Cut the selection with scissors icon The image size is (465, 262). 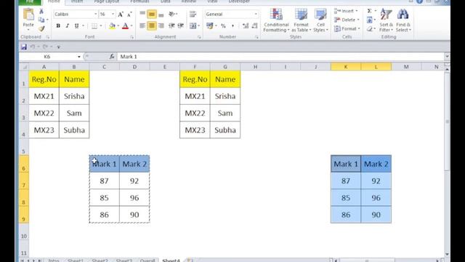(41, 12)
